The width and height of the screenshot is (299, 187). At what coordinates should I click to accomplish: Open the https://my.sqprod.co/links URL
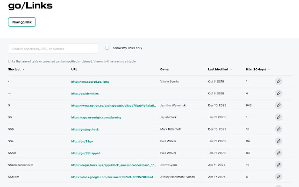(x=90, y=82)
